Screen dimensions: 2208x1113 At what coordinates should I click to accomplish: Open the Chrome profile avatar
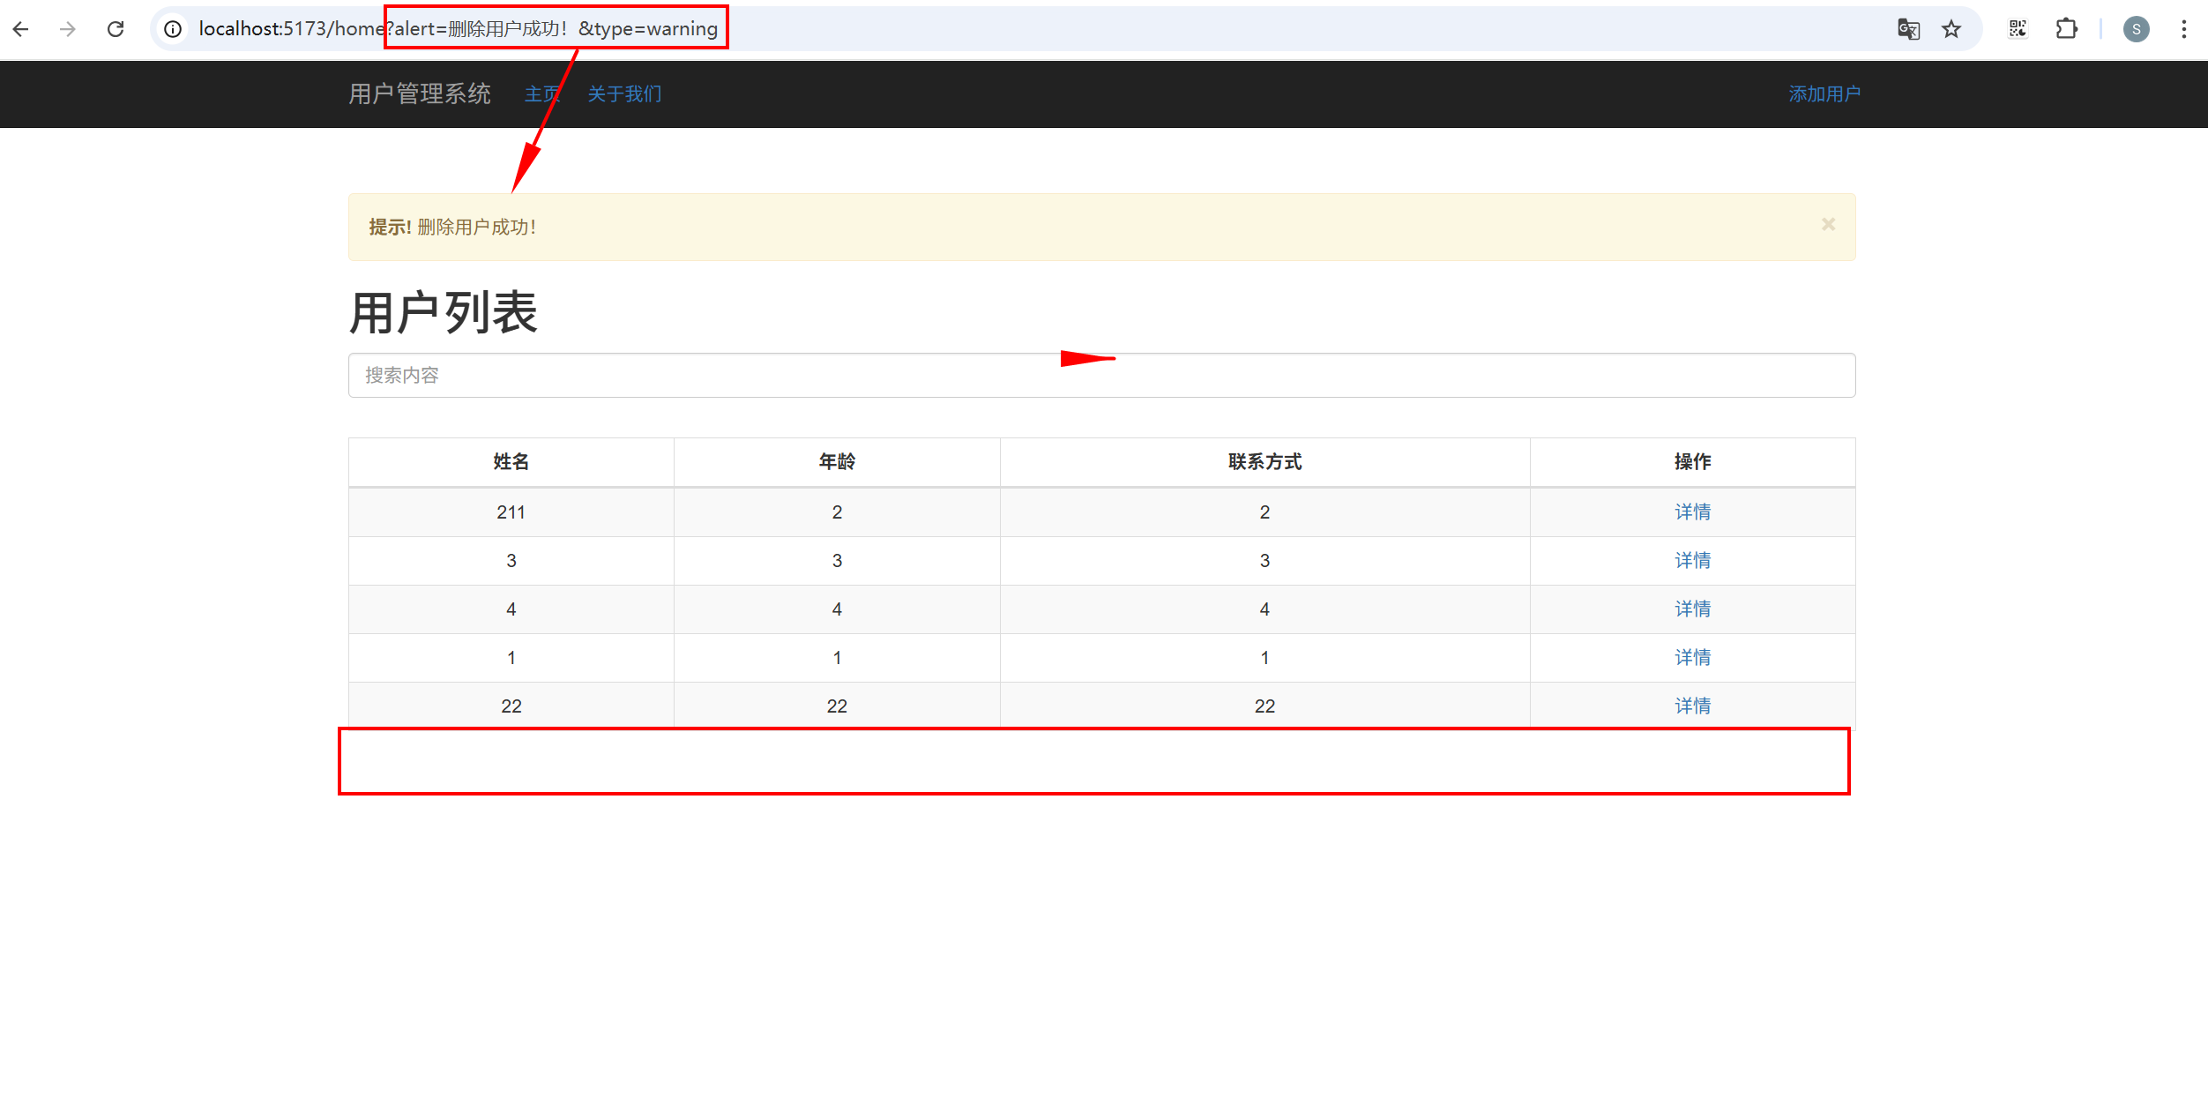click(x=2136, y=29)
